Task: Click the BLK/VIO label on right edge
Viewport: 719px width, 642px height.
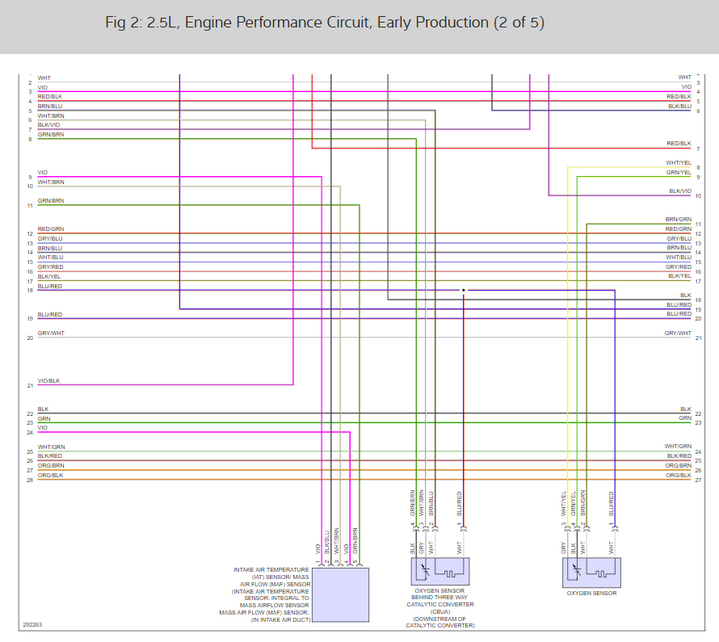Action: (x=680, y=191)
